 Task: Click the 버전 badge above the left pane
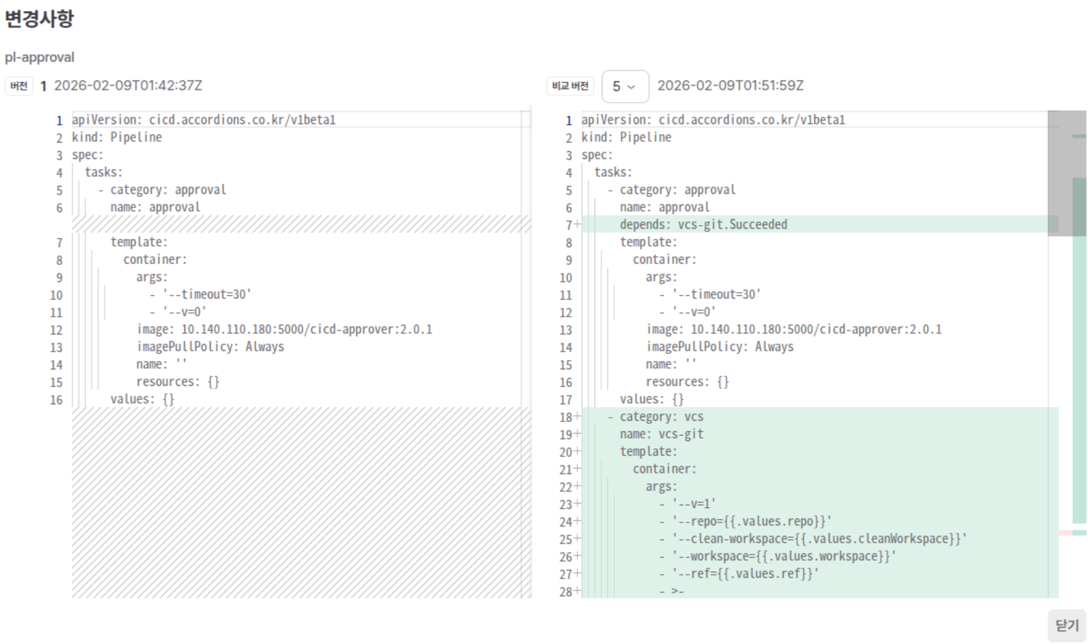19,86
